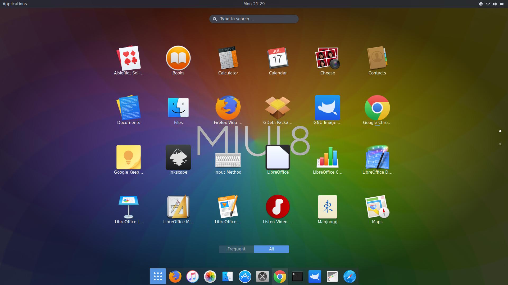
Task: Open the Finder-style Files icon in the dock
Action: pos(228,277)
